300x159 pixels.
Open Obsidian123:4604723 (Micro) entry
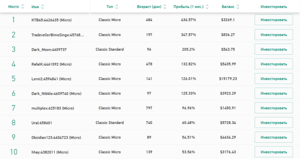pos(56,137)
